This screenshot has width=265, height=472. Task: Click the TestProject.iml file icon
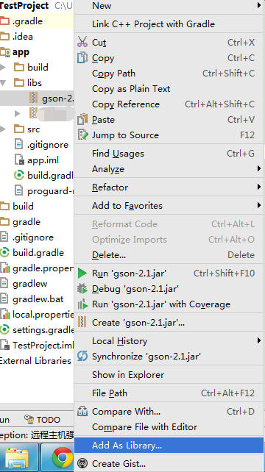coord(4,345)
